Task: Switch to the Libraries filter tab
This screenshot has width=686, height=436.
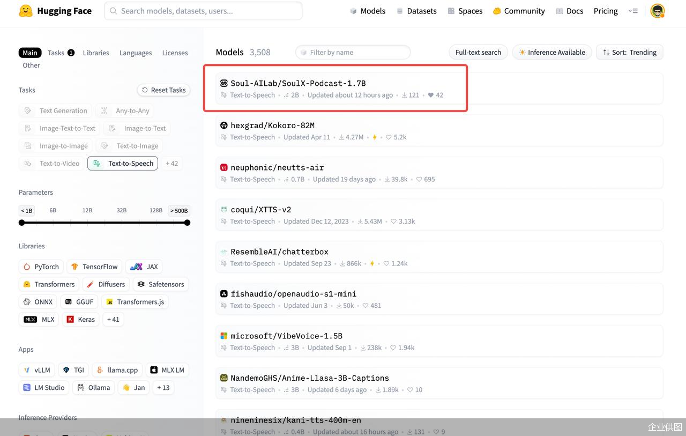Action: [96, 53]
